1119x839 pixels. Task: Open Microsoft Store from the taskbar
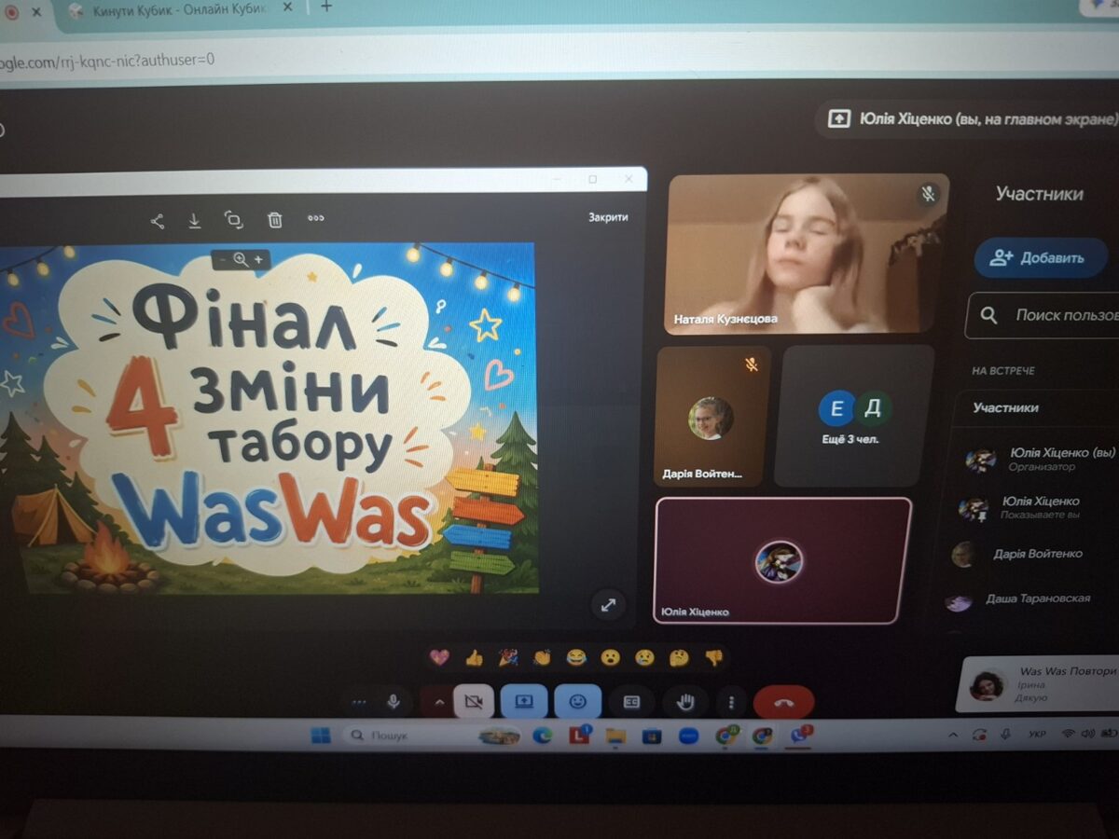(x=652, y=736)
